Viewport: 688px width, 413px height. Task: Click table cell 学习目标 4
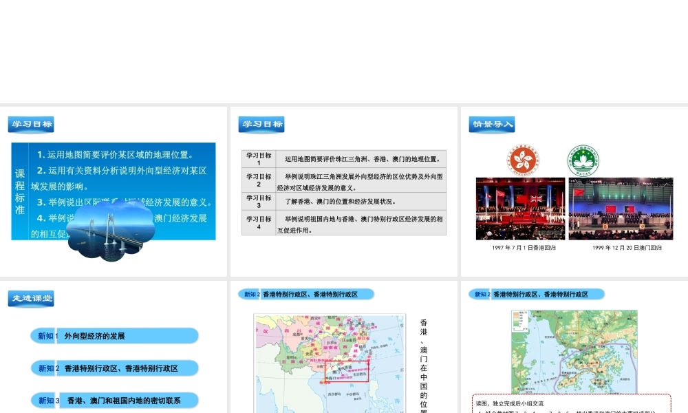(x=259, y=222)
